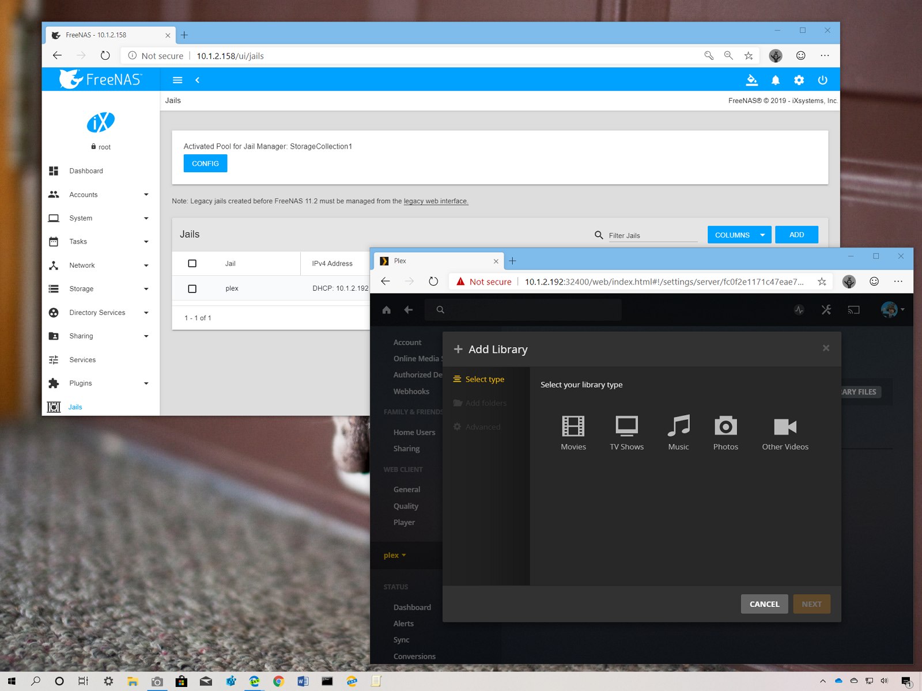
Task: Open the FreeNAS power menu icon
Action: 822,80
